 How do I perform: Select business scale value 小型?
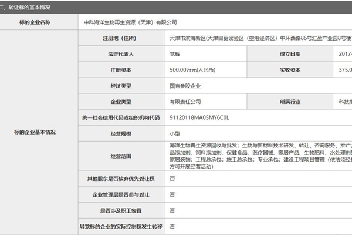[174, 134]
